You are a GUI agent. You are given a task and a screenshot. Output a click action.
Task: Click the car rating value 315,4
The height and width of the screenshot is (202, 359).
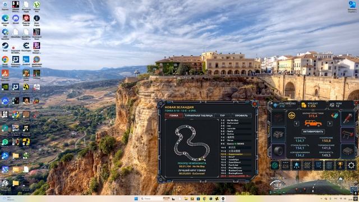[313, 116]
